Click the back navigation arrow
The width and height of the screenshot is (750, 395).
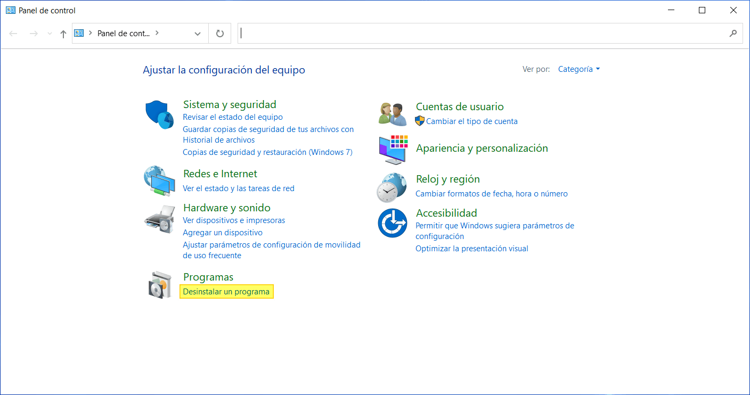point(13,33)
